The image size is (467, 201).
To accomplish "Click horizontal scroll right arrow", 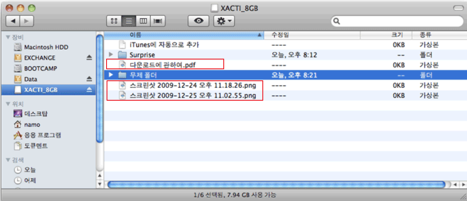I will click(x=463, y=185).
